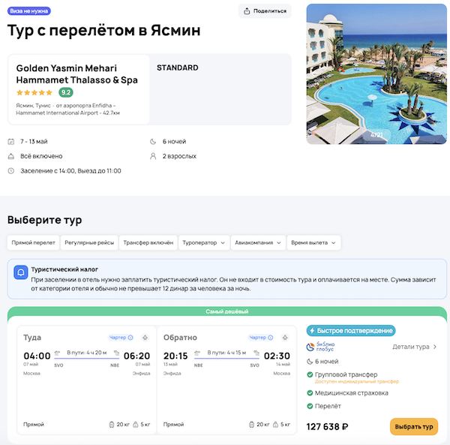Toggle the Трансфер включён filter
The width and height of the screenshot is (450, 445).
click(148, 242)
